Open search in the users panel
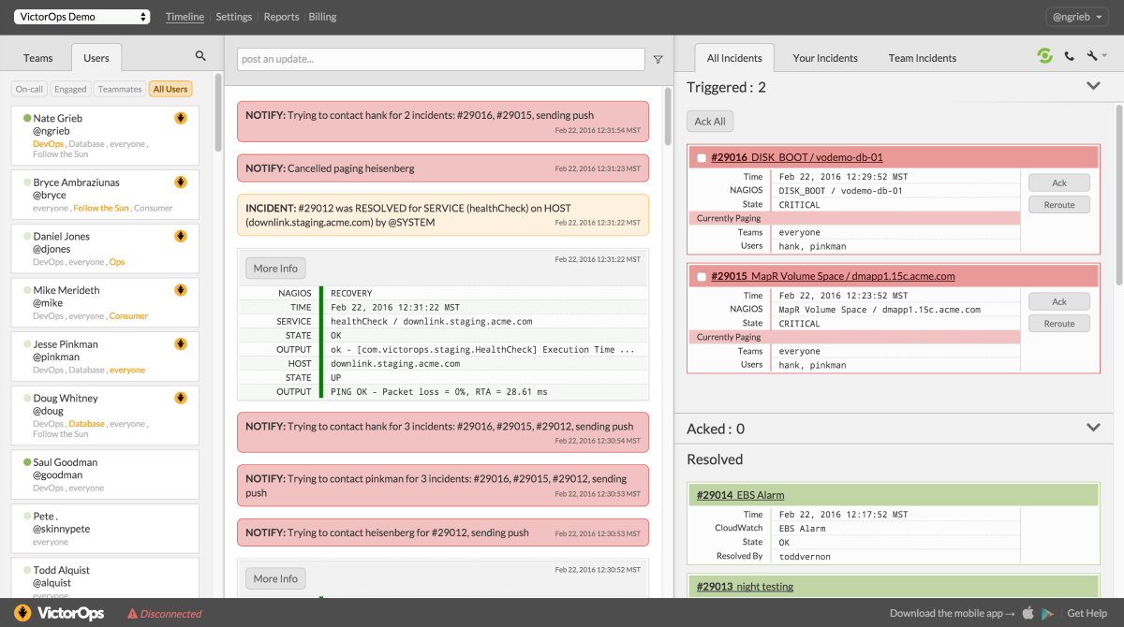This screenshot has height=627, width=1124. [200, 57]
